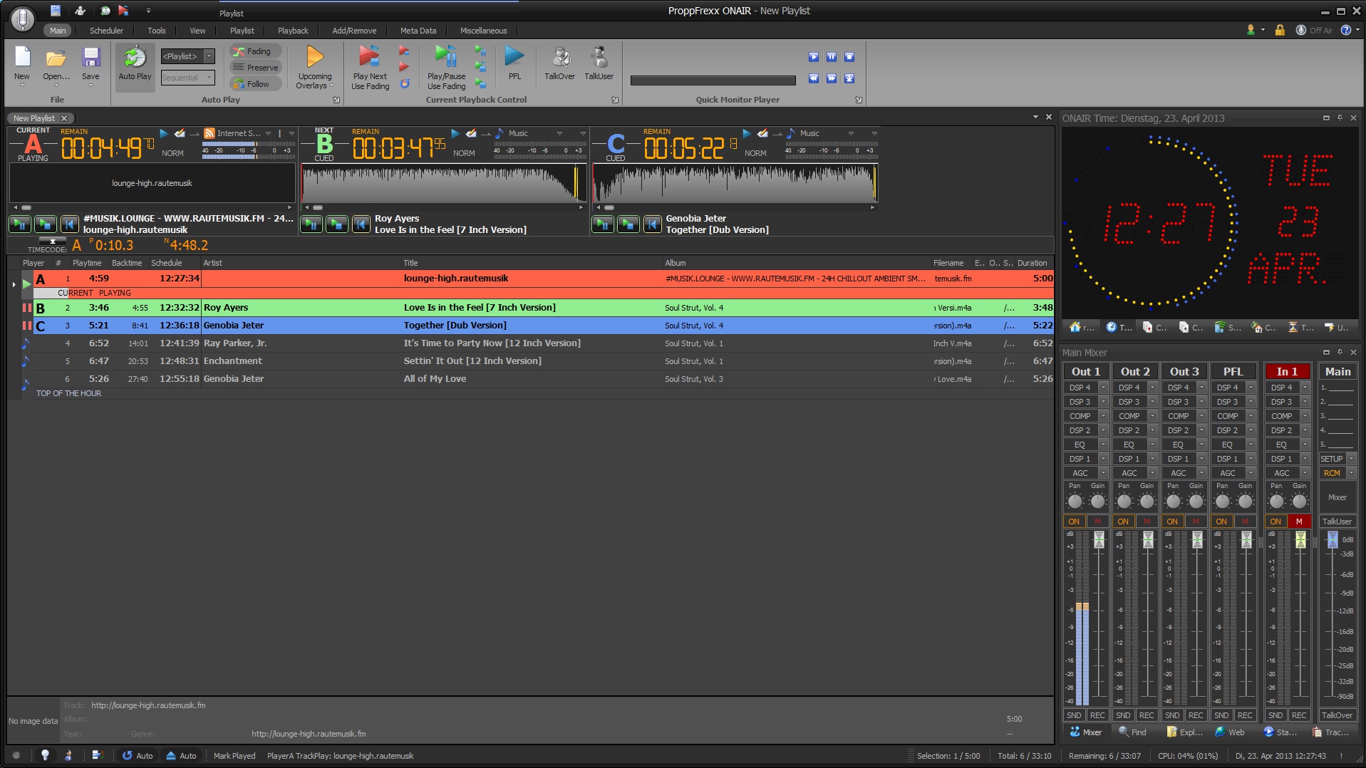Viewport: 1366px width, 768px height.
Task: Switch to the Scheduler ribbon tab
Action: point(106,31)
